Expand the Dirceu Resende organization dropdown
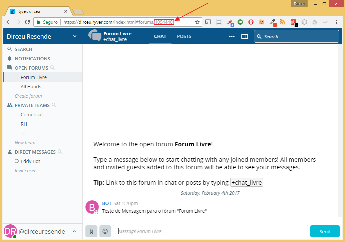This screenshot has width=345, height=242. [75, 36]
